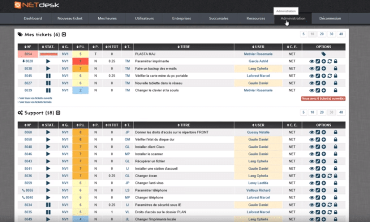Open the Dashboard menu item

(33, 18)
